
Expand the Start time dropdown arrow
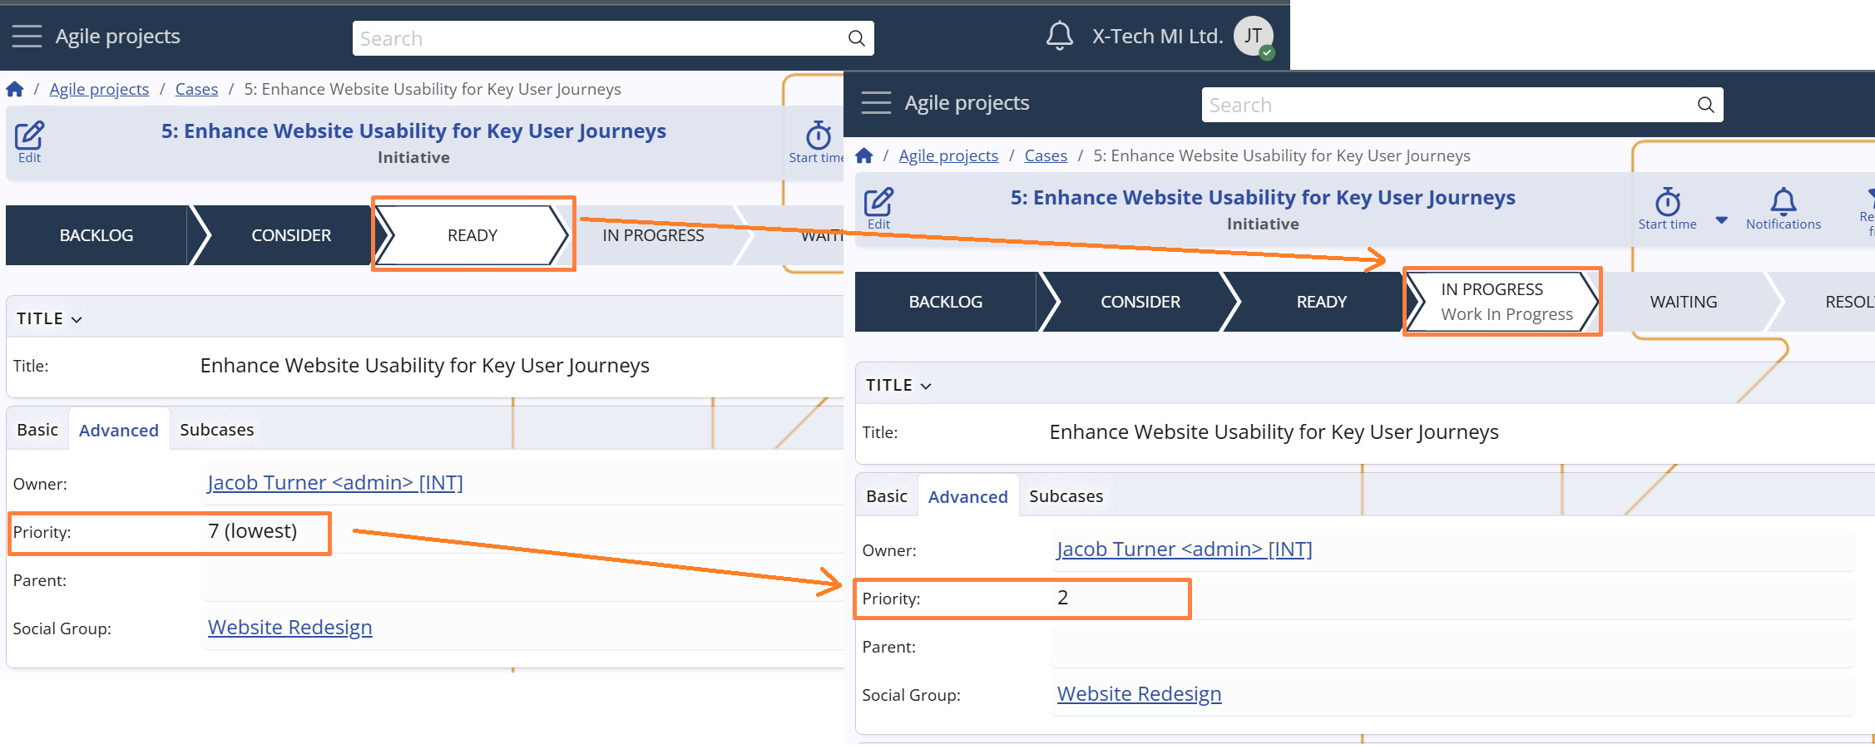click(1722, 220)
